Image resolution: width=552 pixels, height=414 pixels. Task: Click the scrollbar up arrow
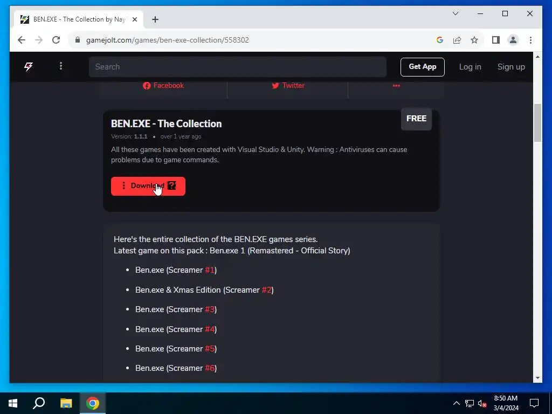[x=537, y=56]
